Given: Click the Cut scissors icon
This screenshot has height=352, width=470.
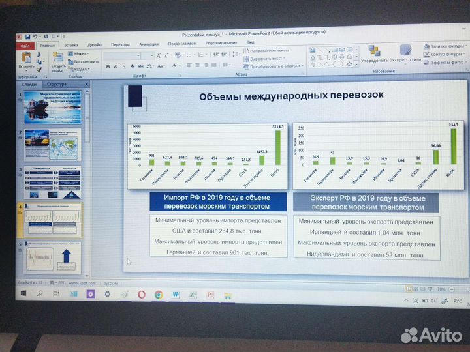Looking at the screenshot, I should tap(39, 55).
